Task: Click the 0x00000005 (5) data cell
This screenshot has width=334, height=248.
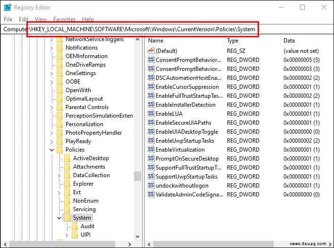Action: [301, 60]
